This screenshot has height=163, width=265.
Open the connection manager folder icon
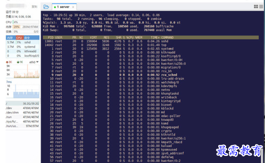click(46, 7)
